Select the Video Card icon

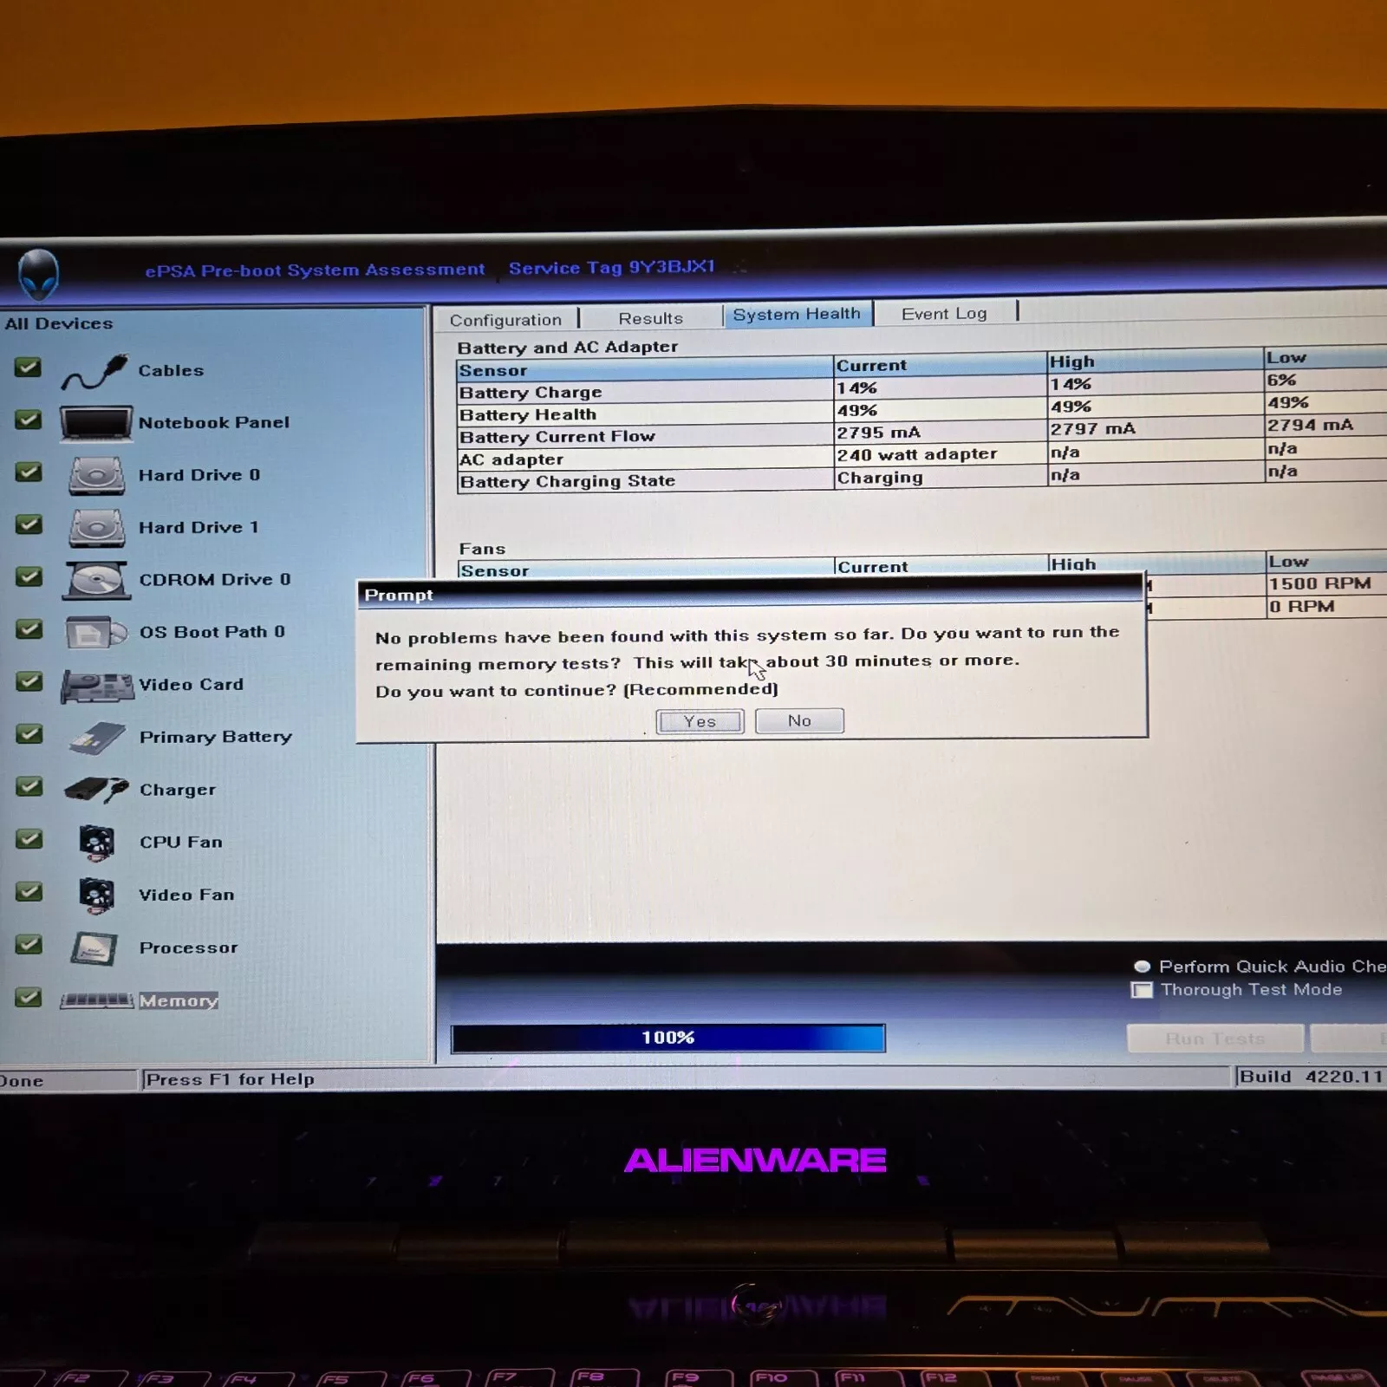coord(96,686)
